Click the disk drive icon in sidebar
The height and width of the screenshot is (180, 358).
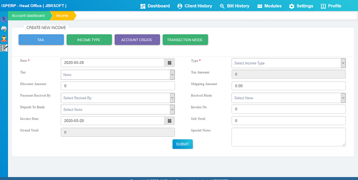[x=4, y=29]
